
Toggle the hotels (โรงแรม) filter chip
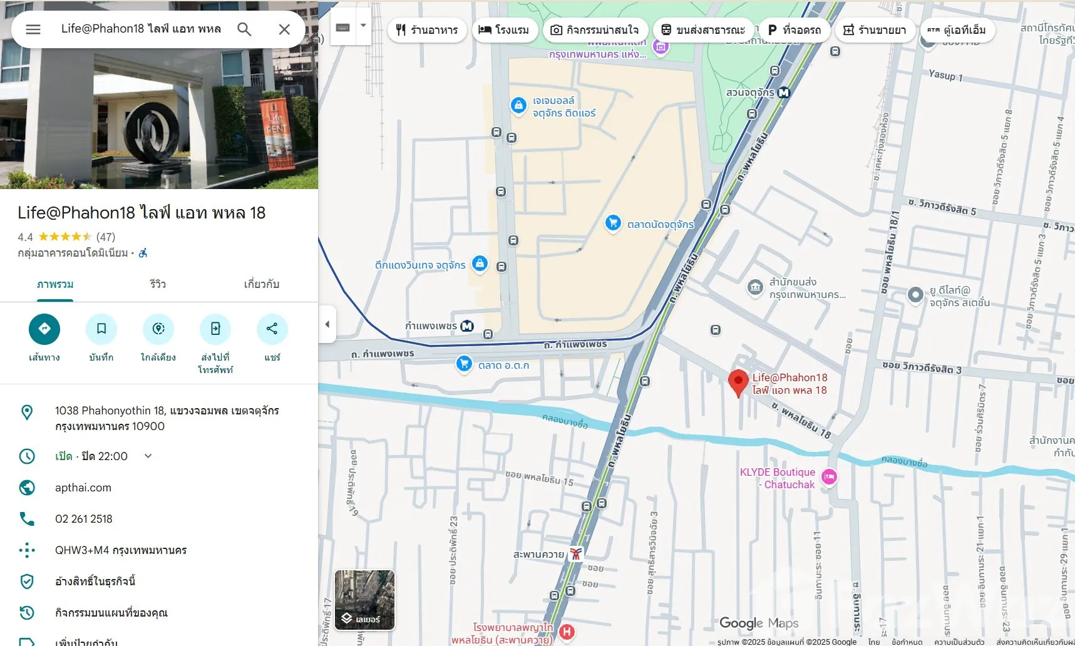pos(504,30)
